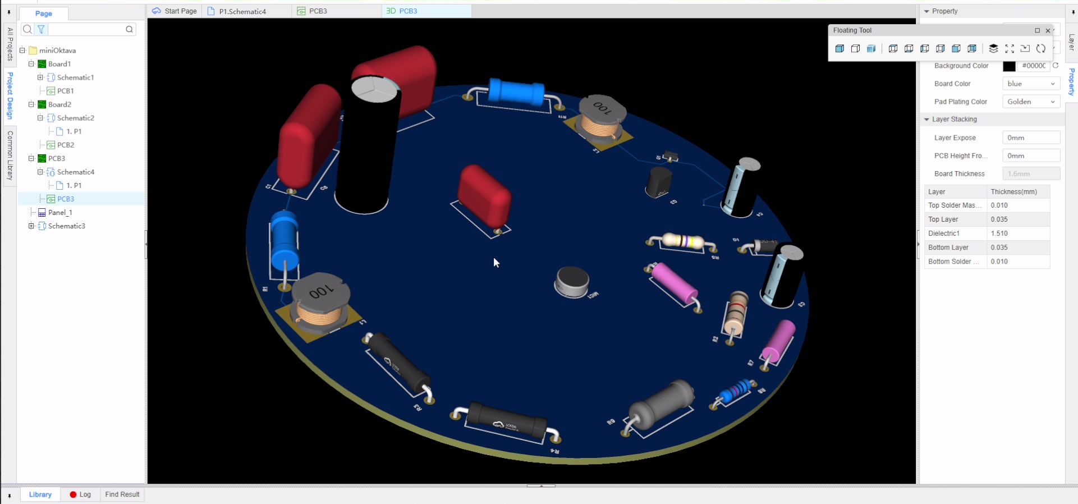
Task: Select Panel_1 in the project tree
Action: (60, 212)
